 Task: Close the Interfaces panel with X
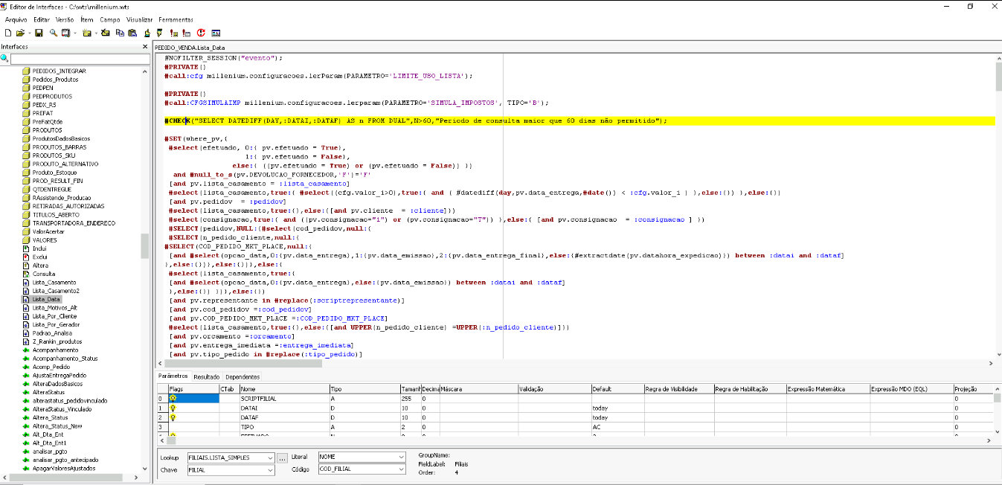145,47
